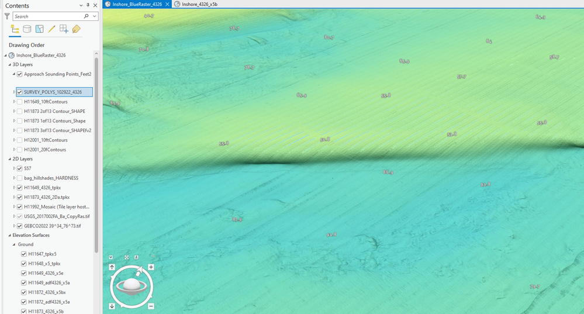
Task: Uncheck Approach Sounding Points_Feet2 layer
Action: pos(20,74)
